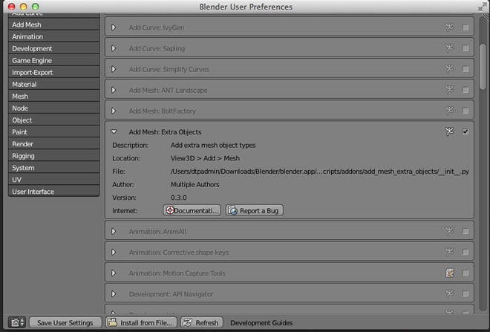Enable the Add Curve: Sapling addon checkbox
Viewport: 490px width, 332px height.
(465, 48)
